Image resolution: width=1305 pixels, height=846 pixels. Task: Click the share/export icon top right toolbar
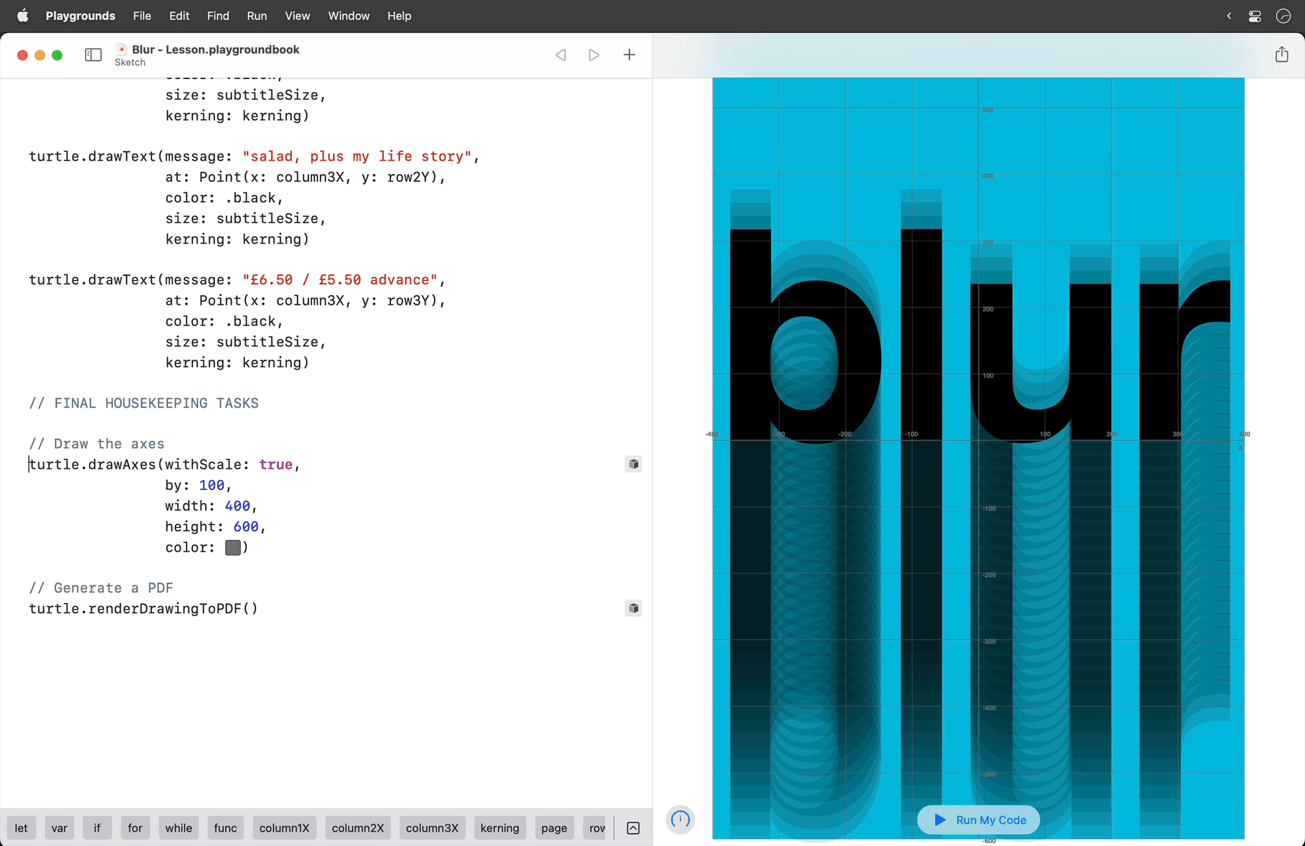tap(1282, 54)
